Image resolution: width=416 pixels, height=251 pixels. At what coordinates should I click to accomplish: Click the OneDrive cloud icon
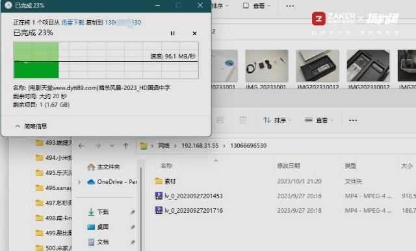[91, 182]
